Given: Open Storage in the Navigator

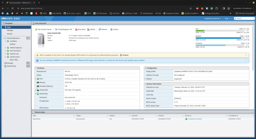Looking at the screenshot, I should pyautogui.click(x=10, y=63).
